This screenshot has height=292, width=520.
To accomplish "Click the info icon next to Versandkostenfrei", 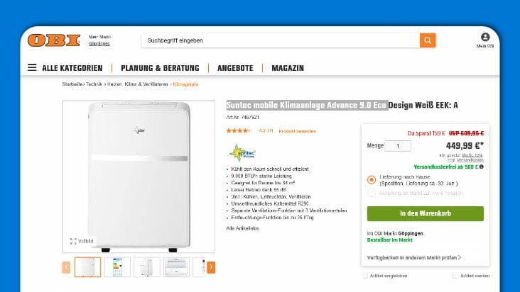I will 481,167.
